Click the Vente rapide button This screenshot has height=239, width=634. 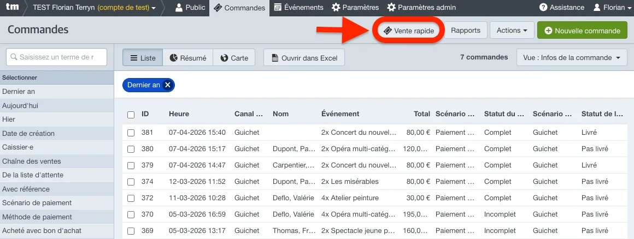click(x=409, y=31)
